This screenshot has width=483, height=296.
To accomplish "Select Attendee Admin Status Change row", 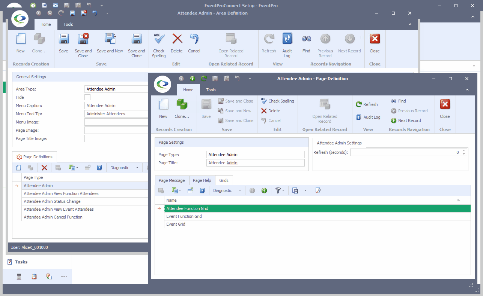I will pyautogui.click(x=85, y=201).
